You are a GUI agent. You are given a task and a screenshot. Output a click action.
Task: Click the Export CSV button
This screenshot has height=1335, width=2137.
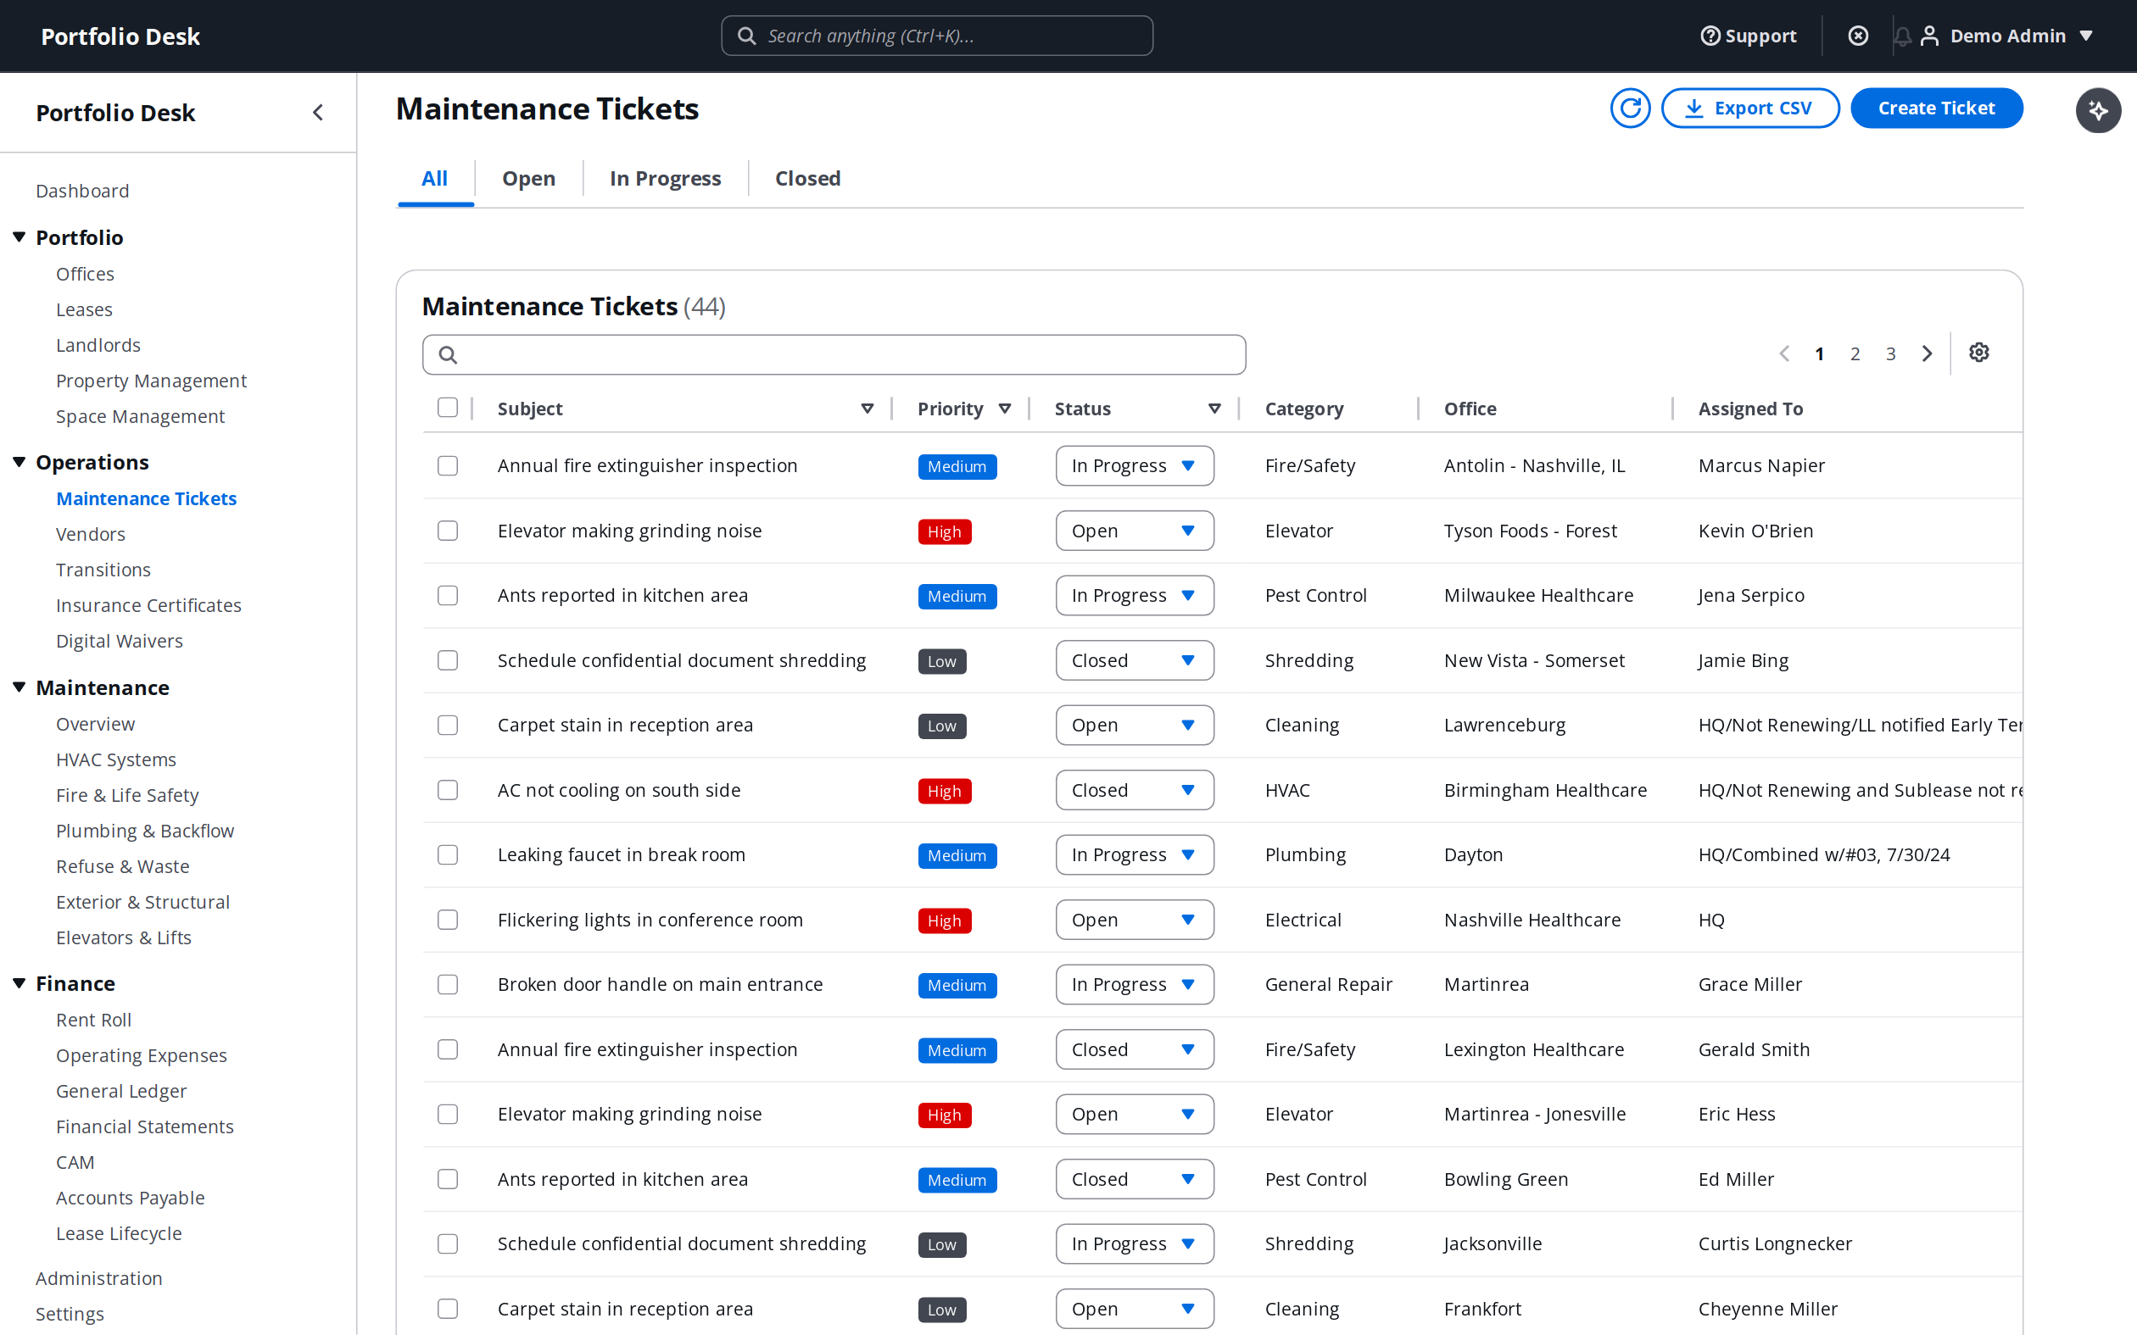1749,108
